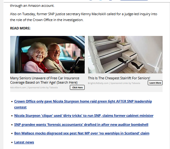Screen dimensions: 170x149
Task: Click the bullet marker beside 'Latest news'
Action: (12, 142)
